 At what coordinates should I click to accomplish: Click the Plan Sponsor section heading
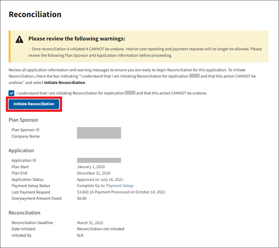pyautogui.click(x=24, y=120)
